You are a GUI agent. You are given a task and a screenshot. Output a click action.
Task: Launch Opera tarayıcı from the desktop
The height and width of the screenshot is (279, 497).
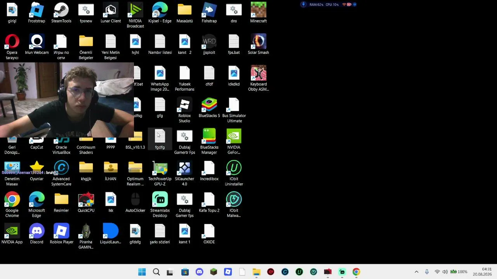click(12, 47)
